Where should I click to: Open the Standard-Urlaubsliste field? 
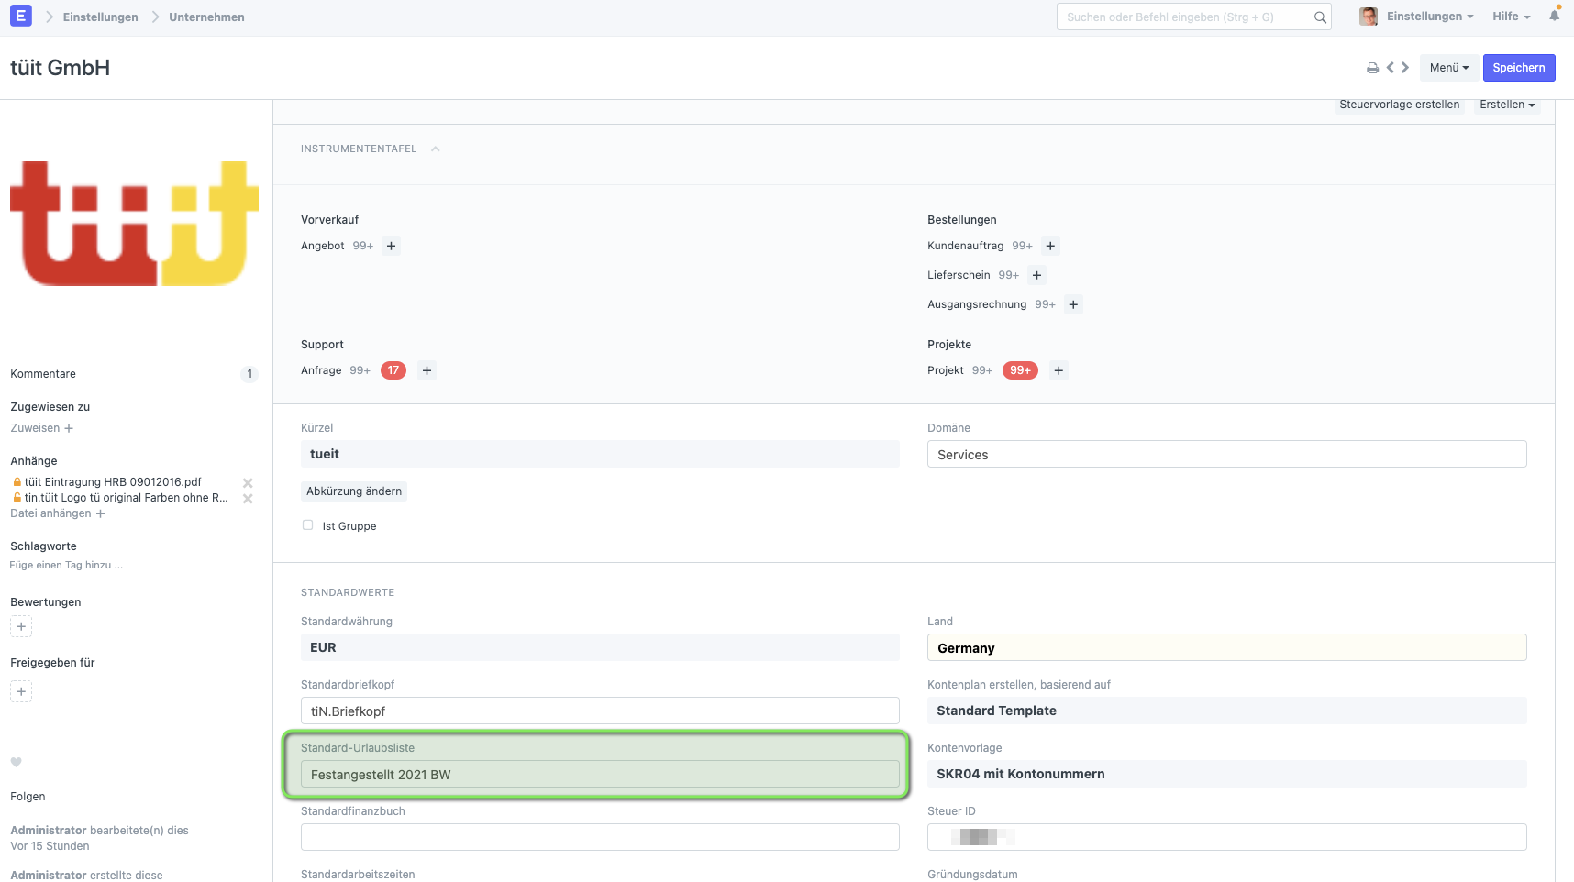click(600, 775)
